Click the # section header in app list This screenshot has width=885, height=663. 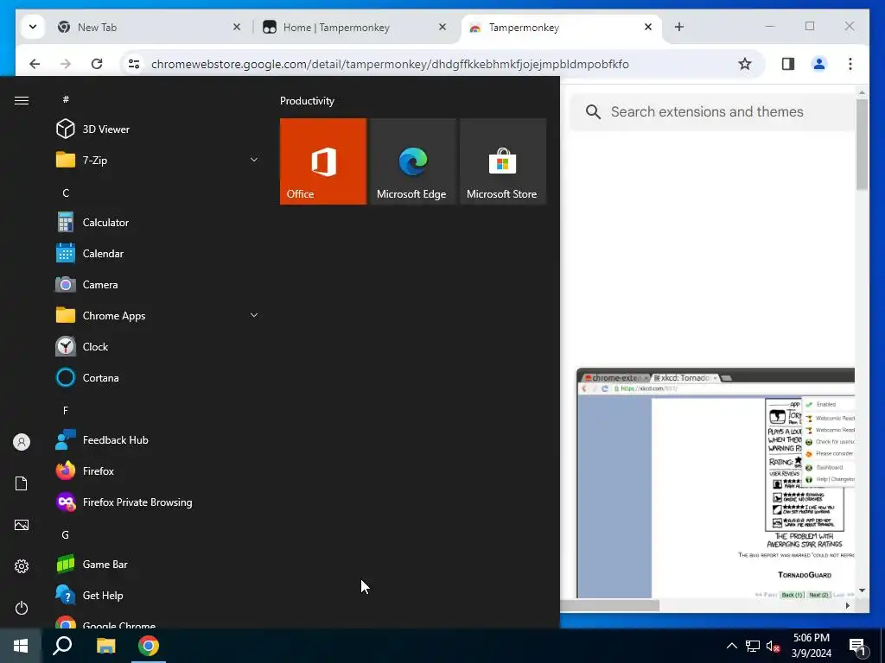click(66, 99)
